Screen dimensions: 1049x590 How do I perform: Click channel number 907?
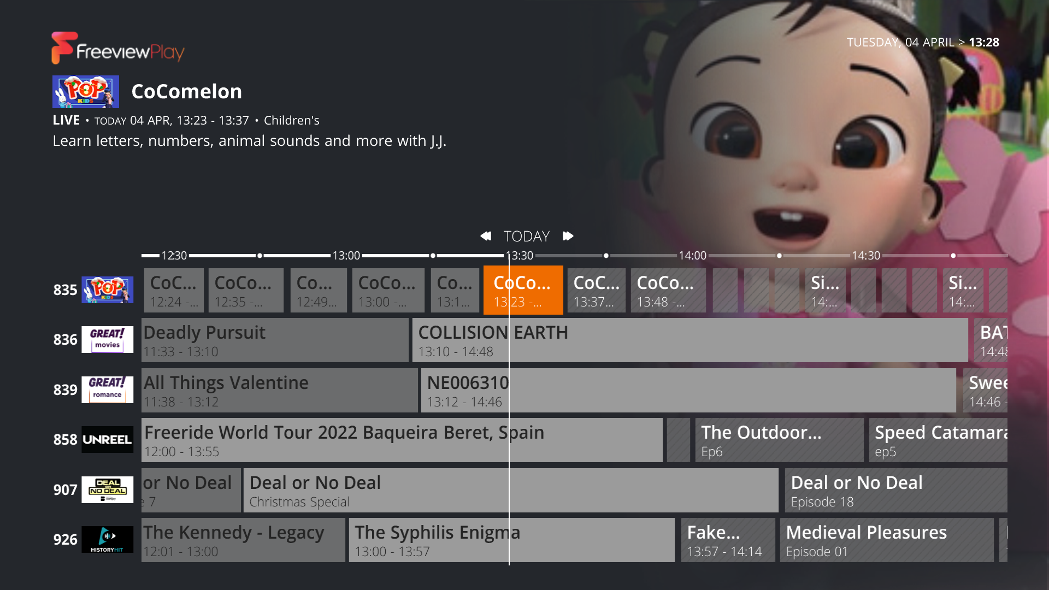click(x=65, y=490)
